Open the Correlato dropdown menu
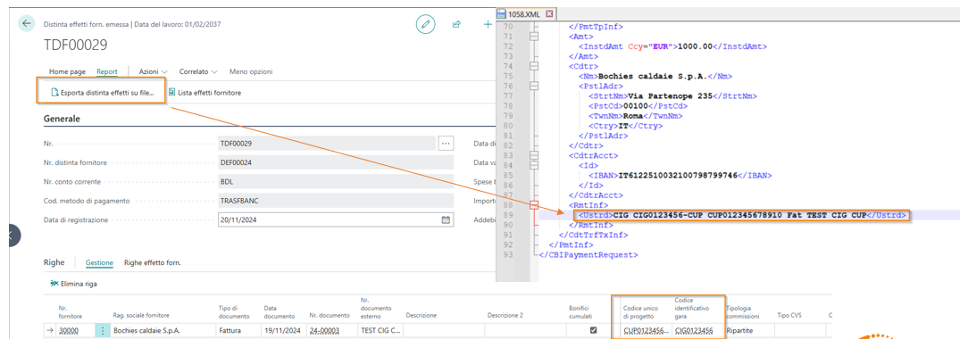Viewport: 960px width, 339px height. (198, 71)
